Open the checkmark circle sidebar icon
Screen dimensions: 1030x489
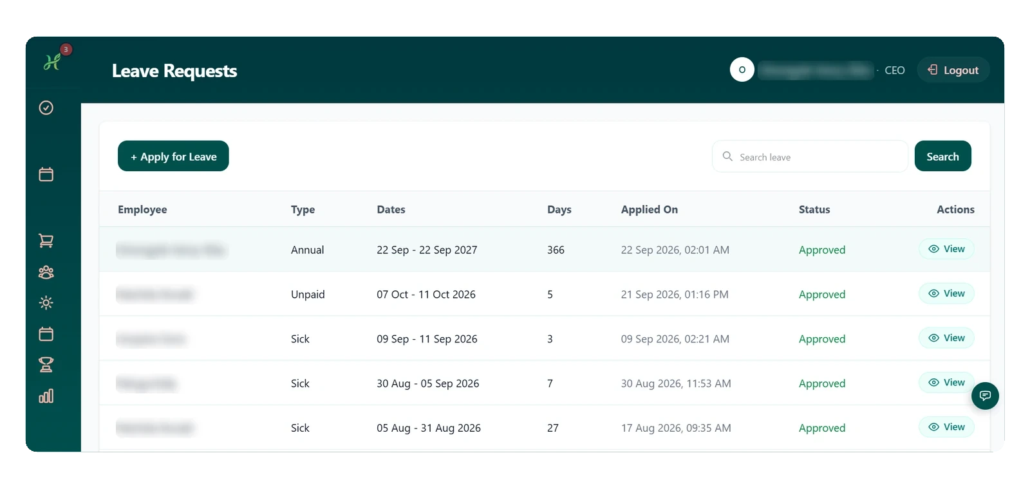tap(46, 107)
